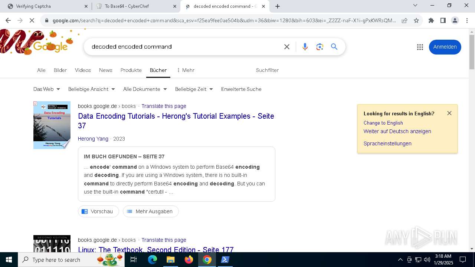Screen dimensions: 475x267
Task: Switch to the Alle search tab
Action: [41, 70]
